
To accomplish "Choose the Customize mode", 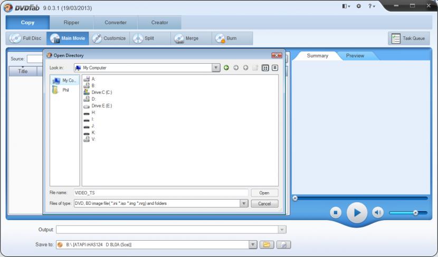I will coord(109,38).
